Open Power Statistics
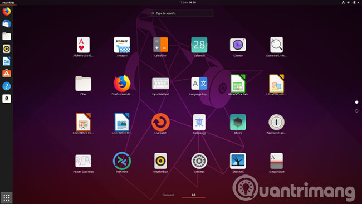The image size is (362, 204). pyautogui.click(x=83, y=161)
